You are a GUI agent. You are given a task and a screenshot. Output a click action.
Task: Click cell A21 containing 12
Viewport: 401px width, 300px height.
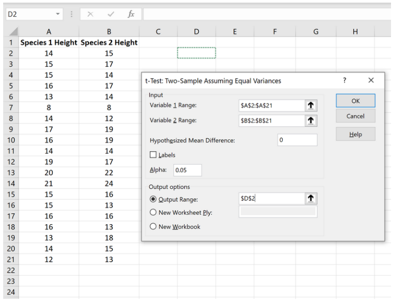[48, 259]
